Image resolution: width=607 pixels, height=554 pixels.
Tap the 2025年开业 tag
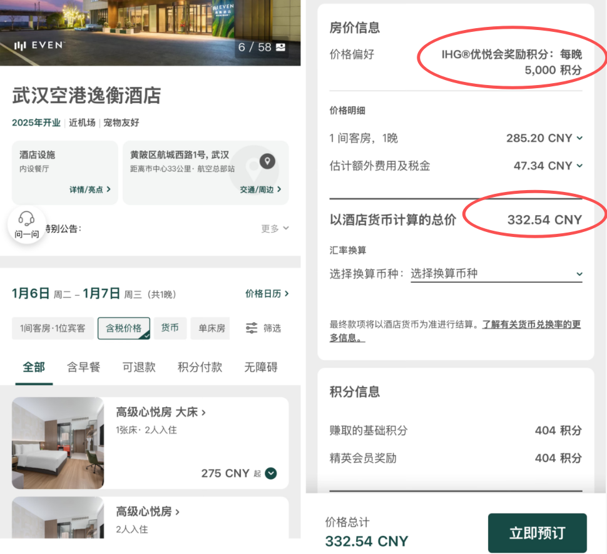[x=36, y=123]
